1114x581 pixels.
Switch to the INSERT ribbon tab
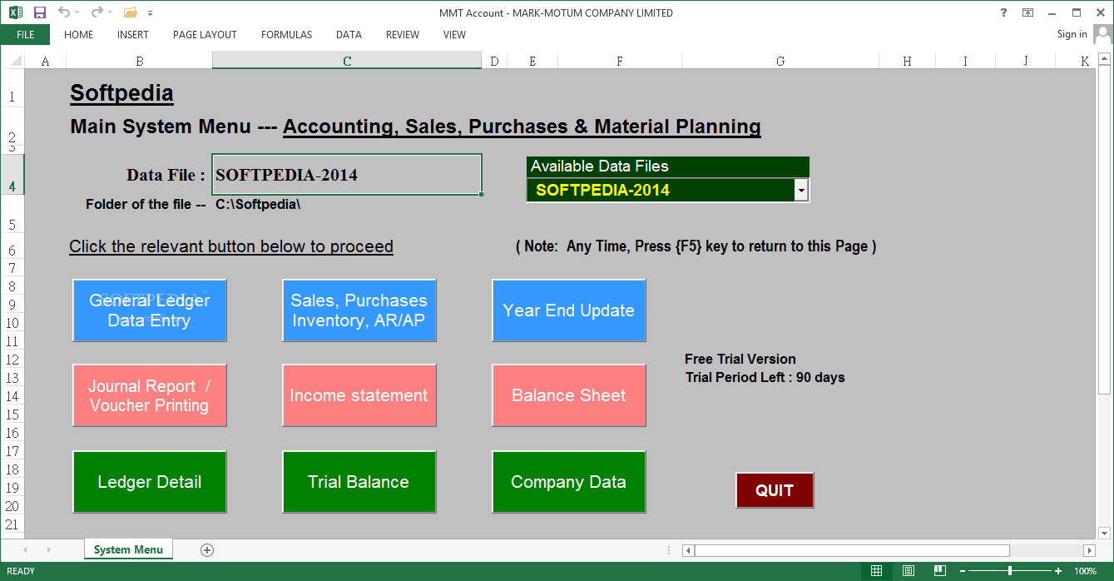[x=133, y=35]
